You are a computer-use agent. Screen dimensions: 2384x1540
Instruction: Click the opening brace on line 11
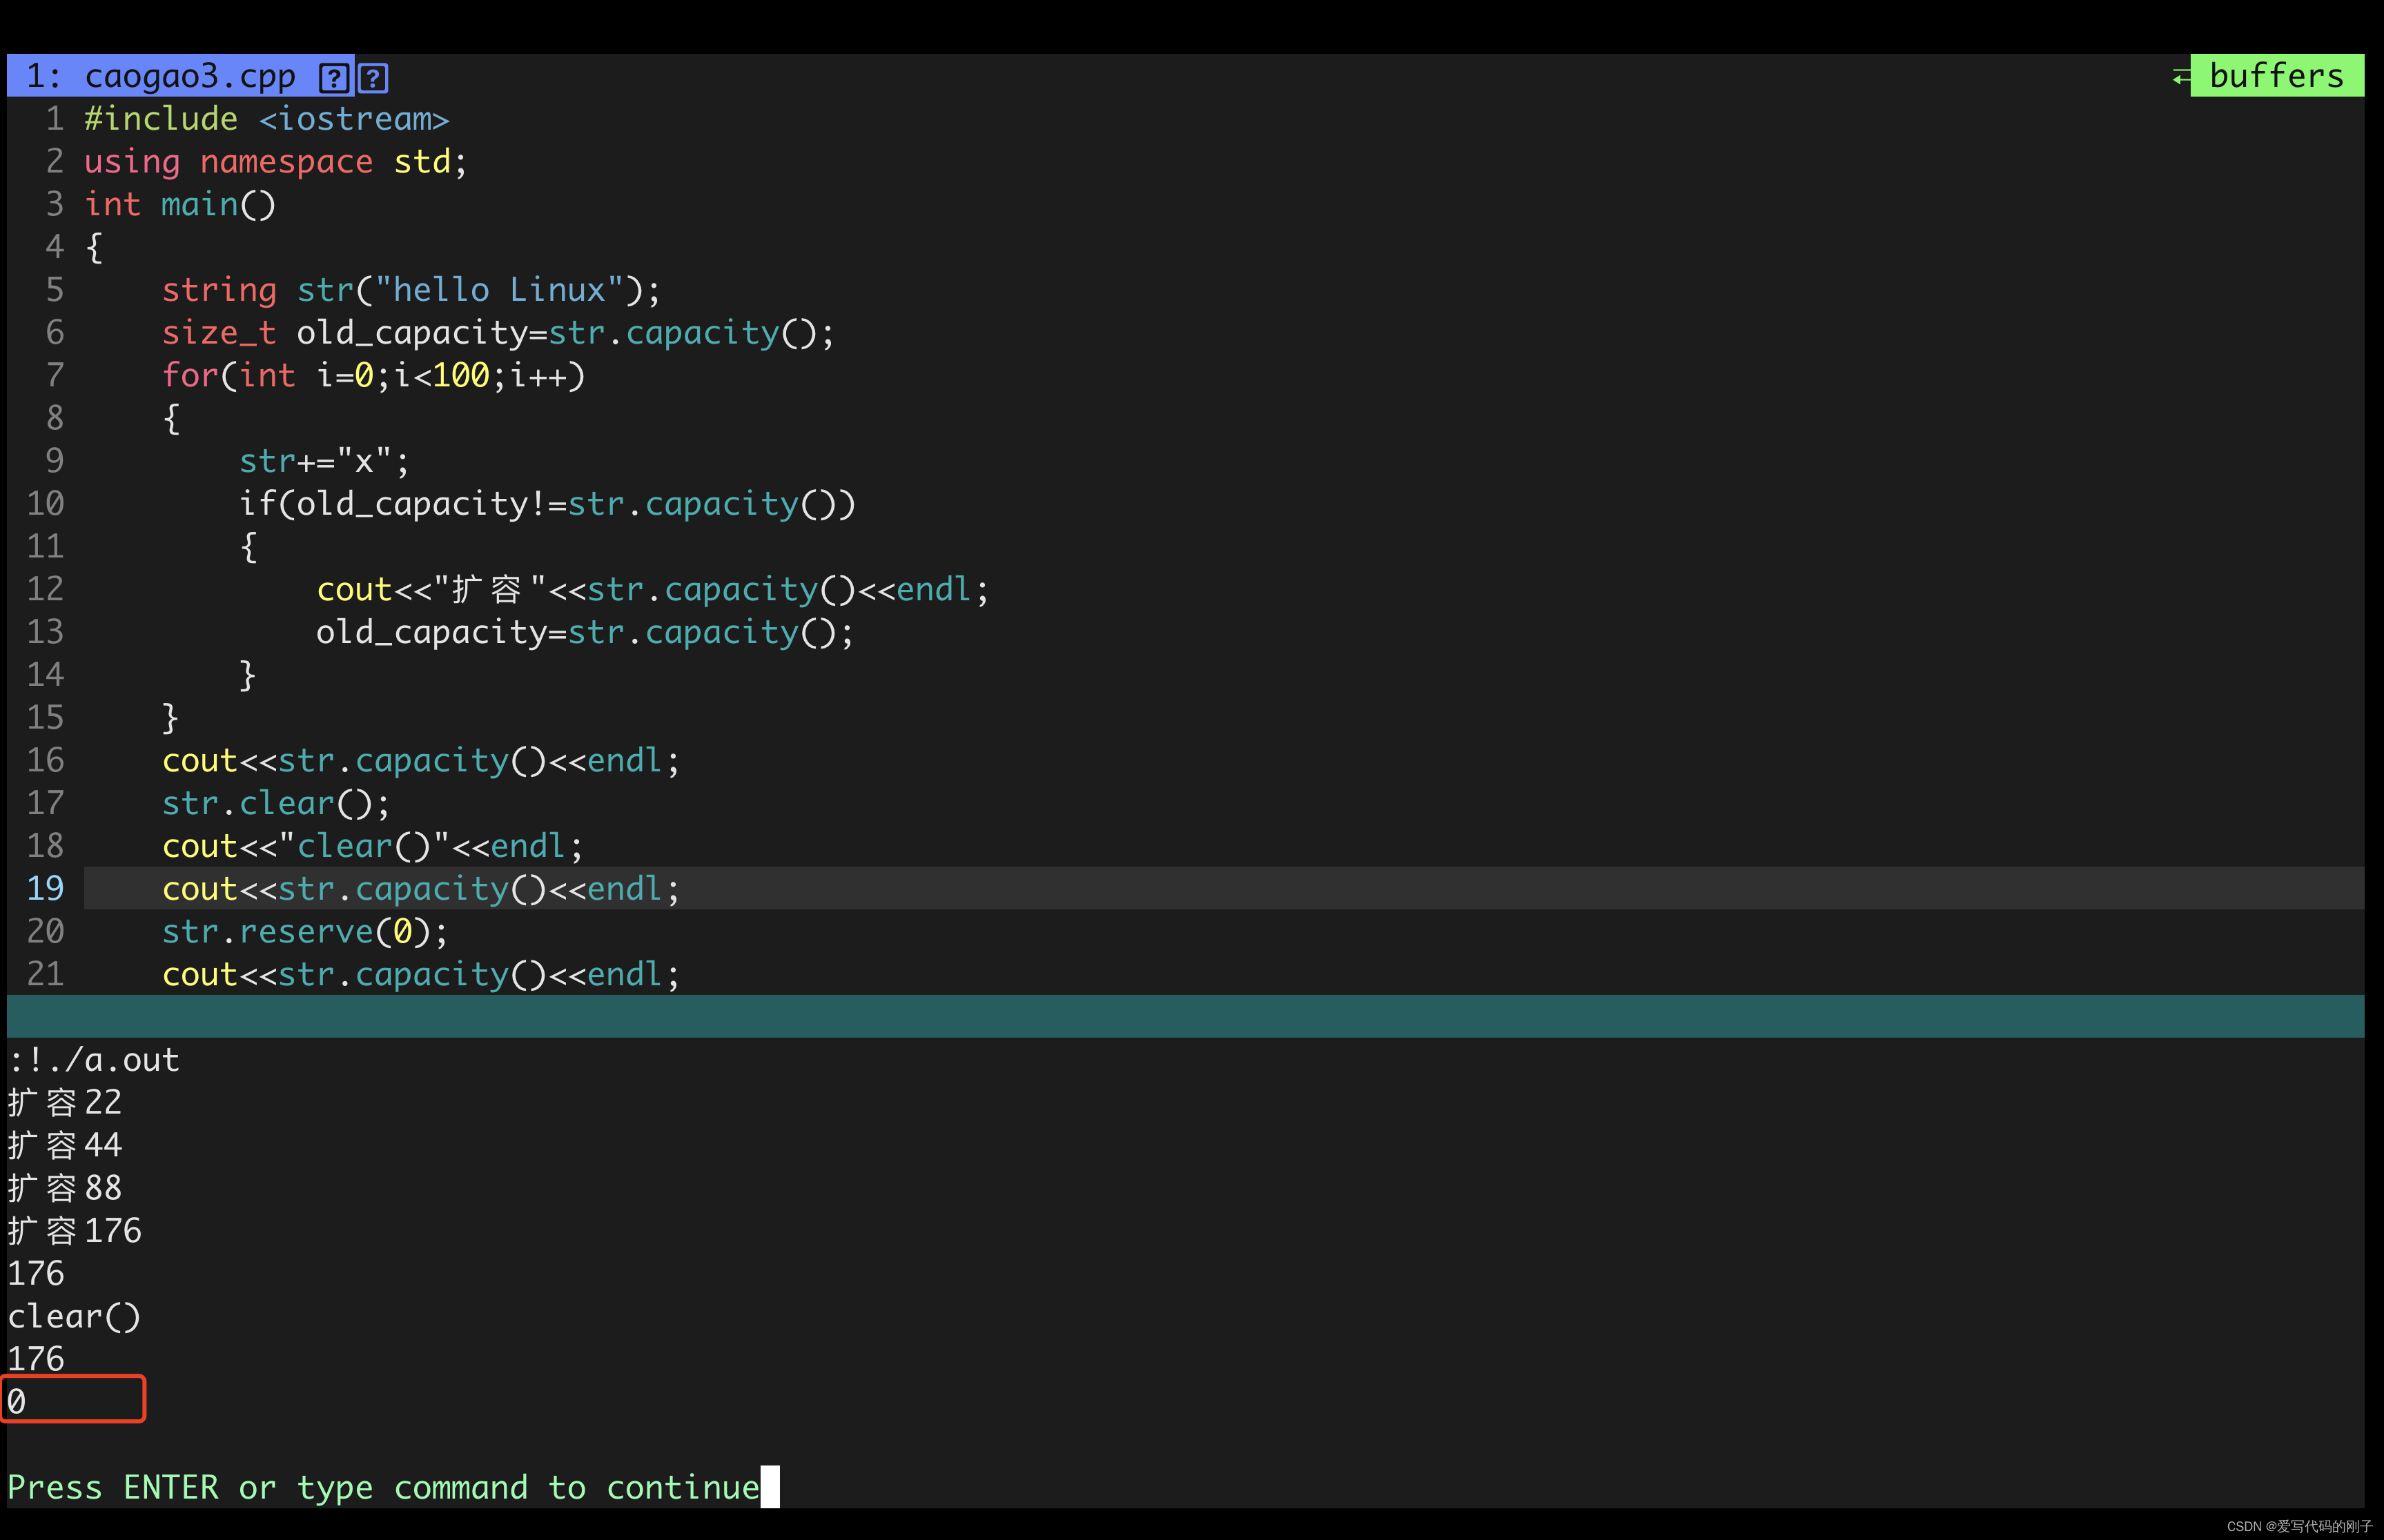(x=248, y=547)
